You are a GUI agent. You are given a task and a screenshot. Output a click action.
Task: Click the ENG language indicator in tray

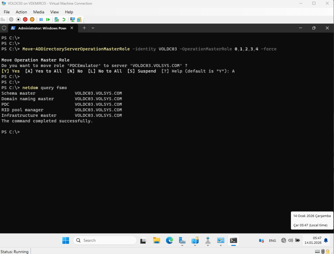[x=272, y=241]
